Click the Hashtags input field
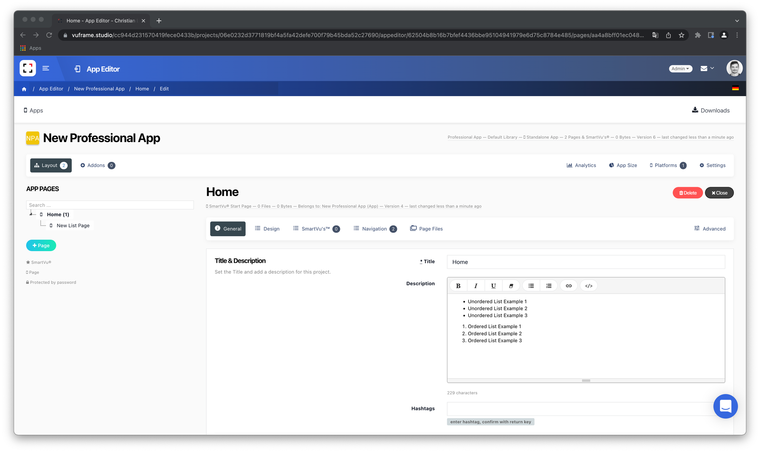Viewport: 760px width, 452px height. [586, 409]
